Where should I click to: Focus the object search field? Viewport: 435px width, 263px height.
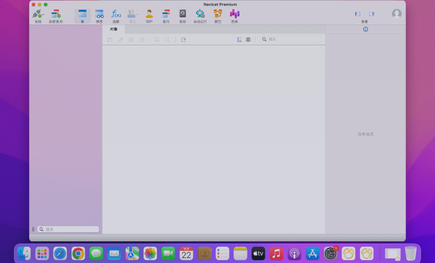pos(290,40)
